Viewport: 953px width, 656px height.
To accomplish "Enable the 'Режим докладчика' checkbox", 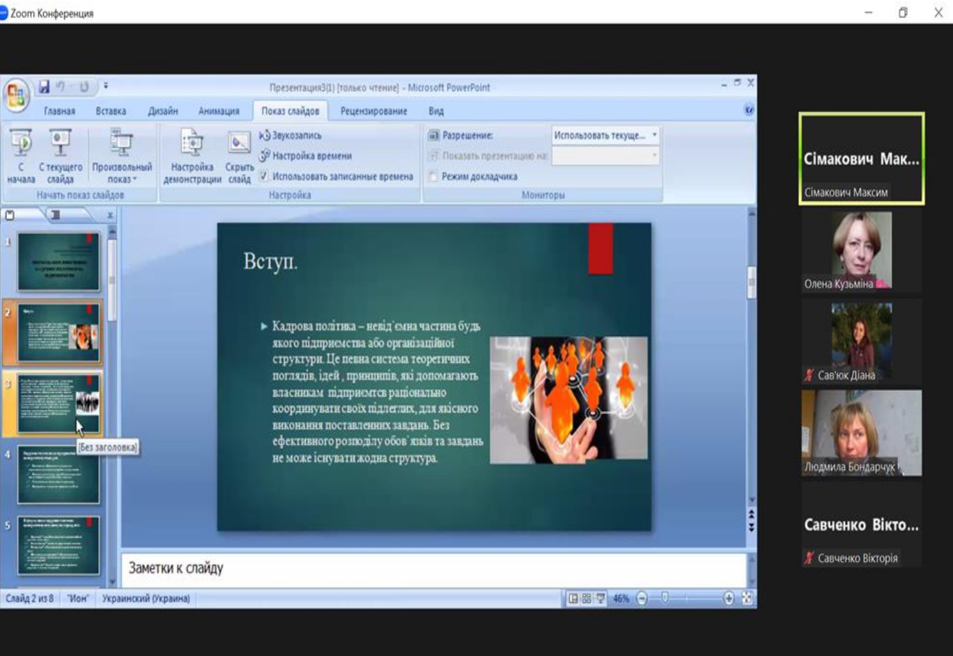I will (x=433, y=176).
